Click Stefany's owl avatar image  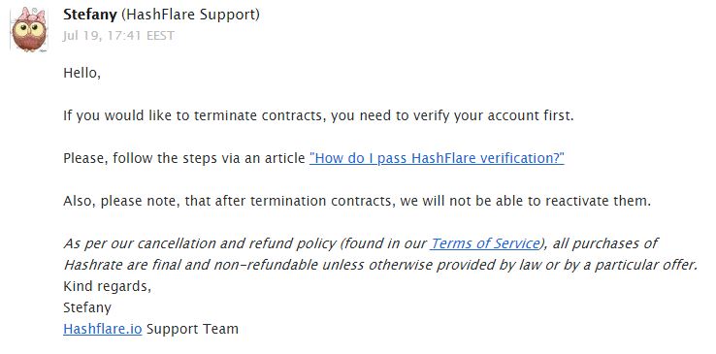29,30
